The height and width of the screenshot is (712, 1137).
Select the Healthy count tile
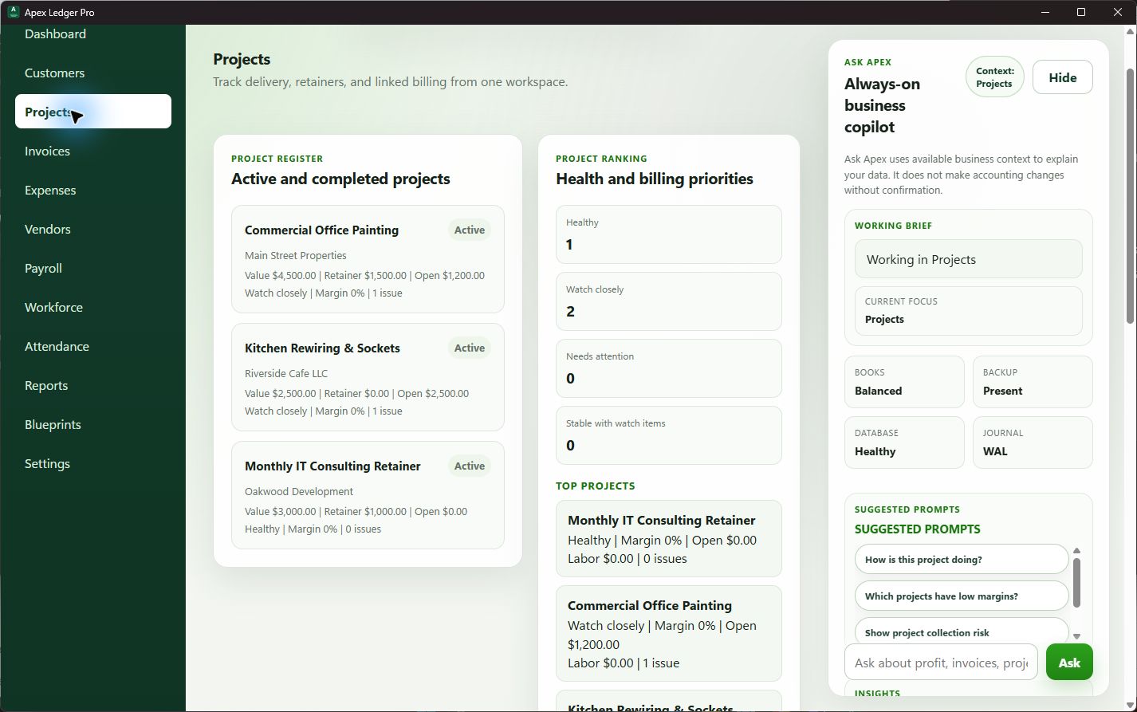[668, 234]
